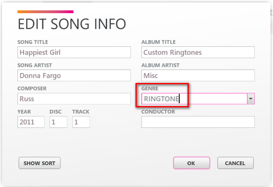Expand the Genre dropdown arrow
Image resolution: width=273 pixels, height=187 pixels.
251,99
